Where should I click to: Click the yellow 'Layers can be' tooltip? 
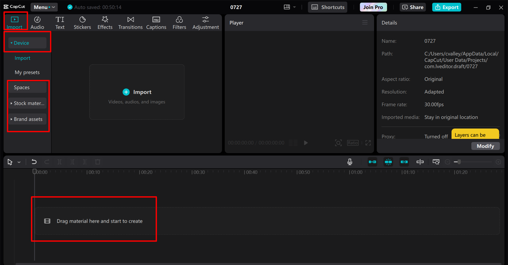tap(475, 134)
